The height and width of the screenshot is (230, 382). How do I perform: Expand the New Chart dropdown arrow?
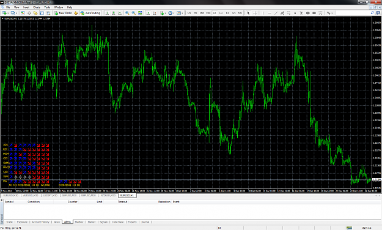pos(9,13)
